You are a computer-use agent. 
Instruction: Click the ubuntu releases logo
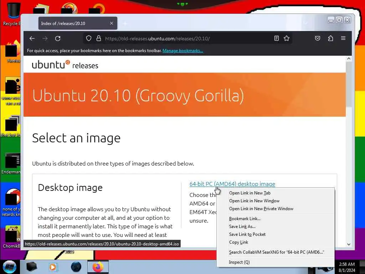click(65, 65)
